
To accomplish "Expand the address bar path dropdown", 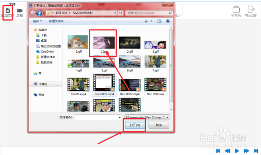I will 115,13.
